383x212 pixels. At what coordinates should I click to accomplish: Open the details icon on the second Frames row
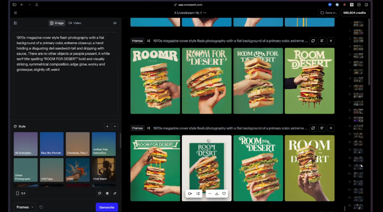(322, 128)
